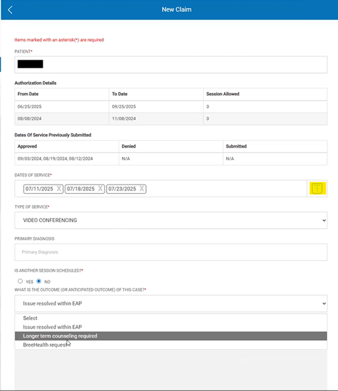Click the 06/25/2025 authorization From Date cell
Viewport: 338px width, 391px height.
tap(29, 106)
